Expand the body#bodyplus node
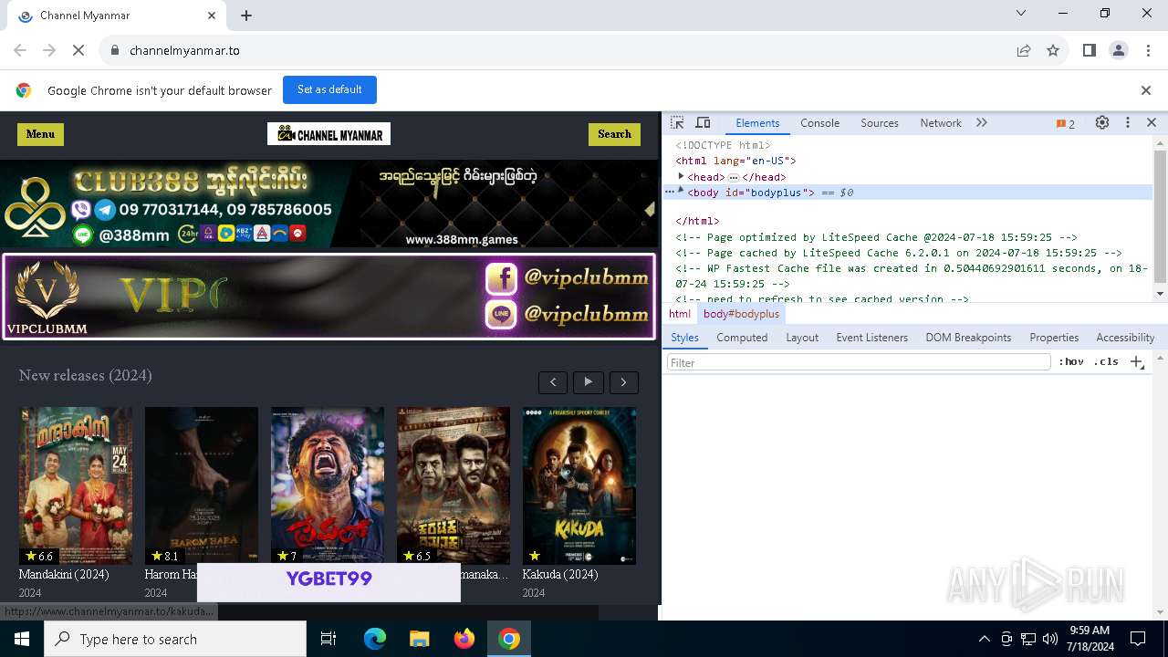 pyautogui.click(x=681, y=190)
